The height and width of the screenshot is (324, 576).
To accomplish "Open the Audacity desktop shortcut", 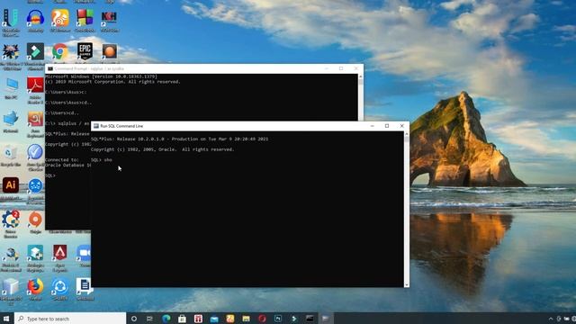I will (x=35, y=18).
